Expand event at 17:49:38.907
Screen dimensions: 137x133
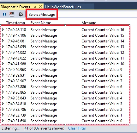[x=3, y=81]
